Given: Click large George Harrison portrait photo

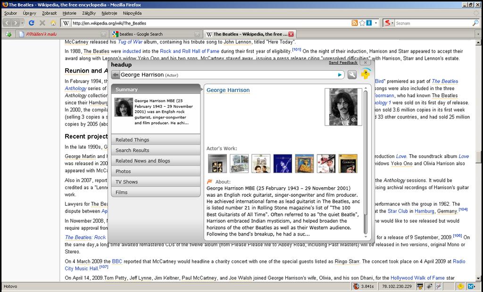Looking at the screenshot, I should [x=343, y=107].
